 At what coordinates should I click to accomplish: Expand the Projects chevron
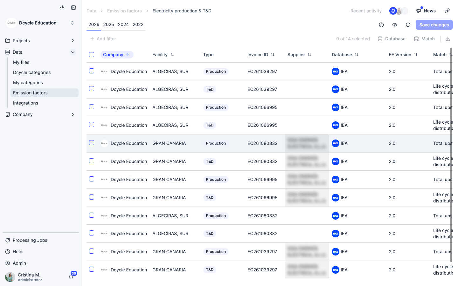click(x=73, y=41)
